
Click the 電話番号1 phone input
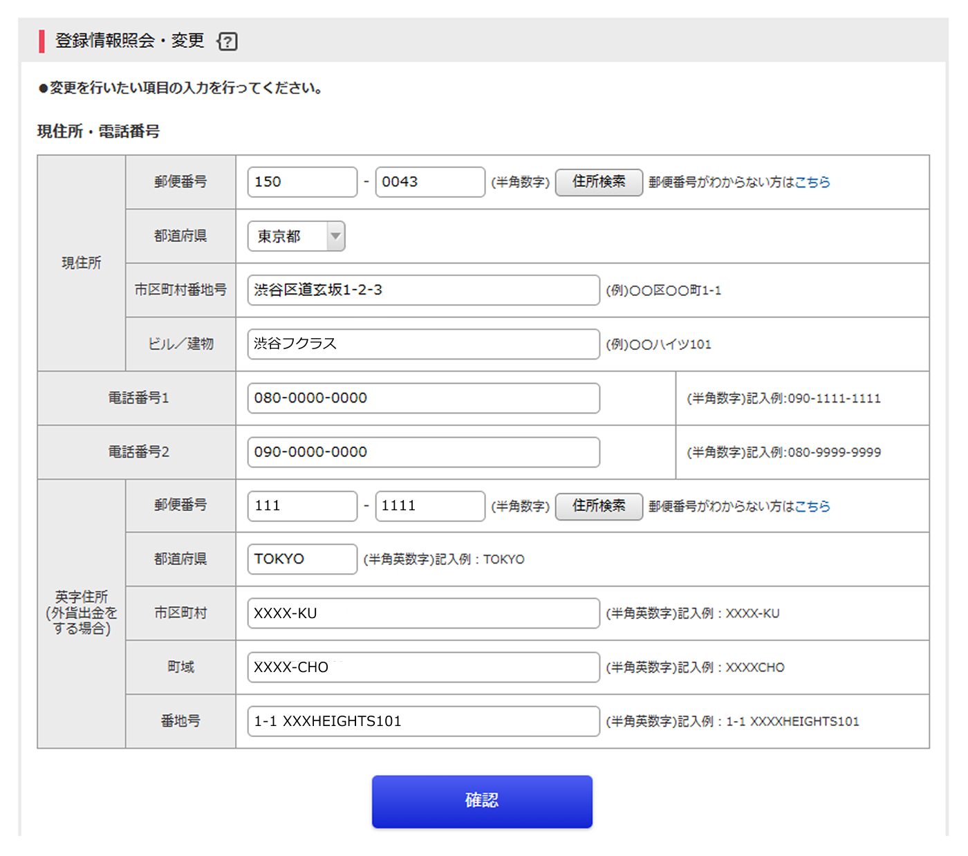(x=423, y=398)
